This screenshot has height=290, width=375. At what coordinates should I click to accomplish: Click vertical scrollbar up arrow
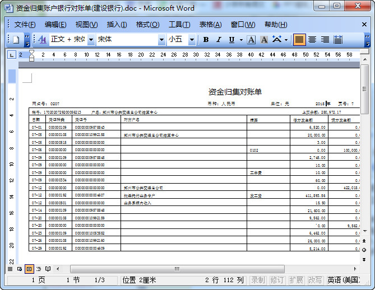(365, 59)
